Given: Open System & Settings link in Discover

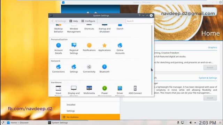Looking at the screenshot, I should pyautogui.click(x=208, y=78).
